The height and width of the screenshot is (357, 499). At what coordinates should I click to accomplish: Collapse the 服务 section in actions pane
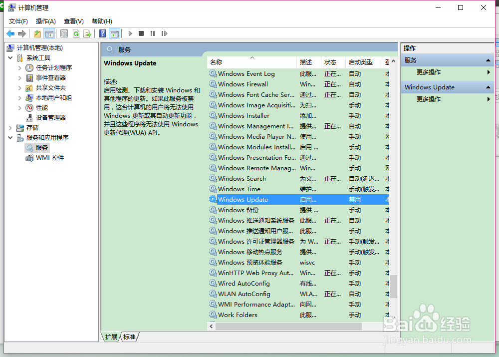[x=488, y=60]
